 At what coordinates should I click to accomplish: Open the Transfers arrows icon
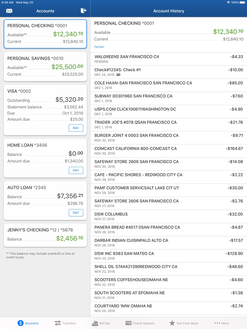58,323
